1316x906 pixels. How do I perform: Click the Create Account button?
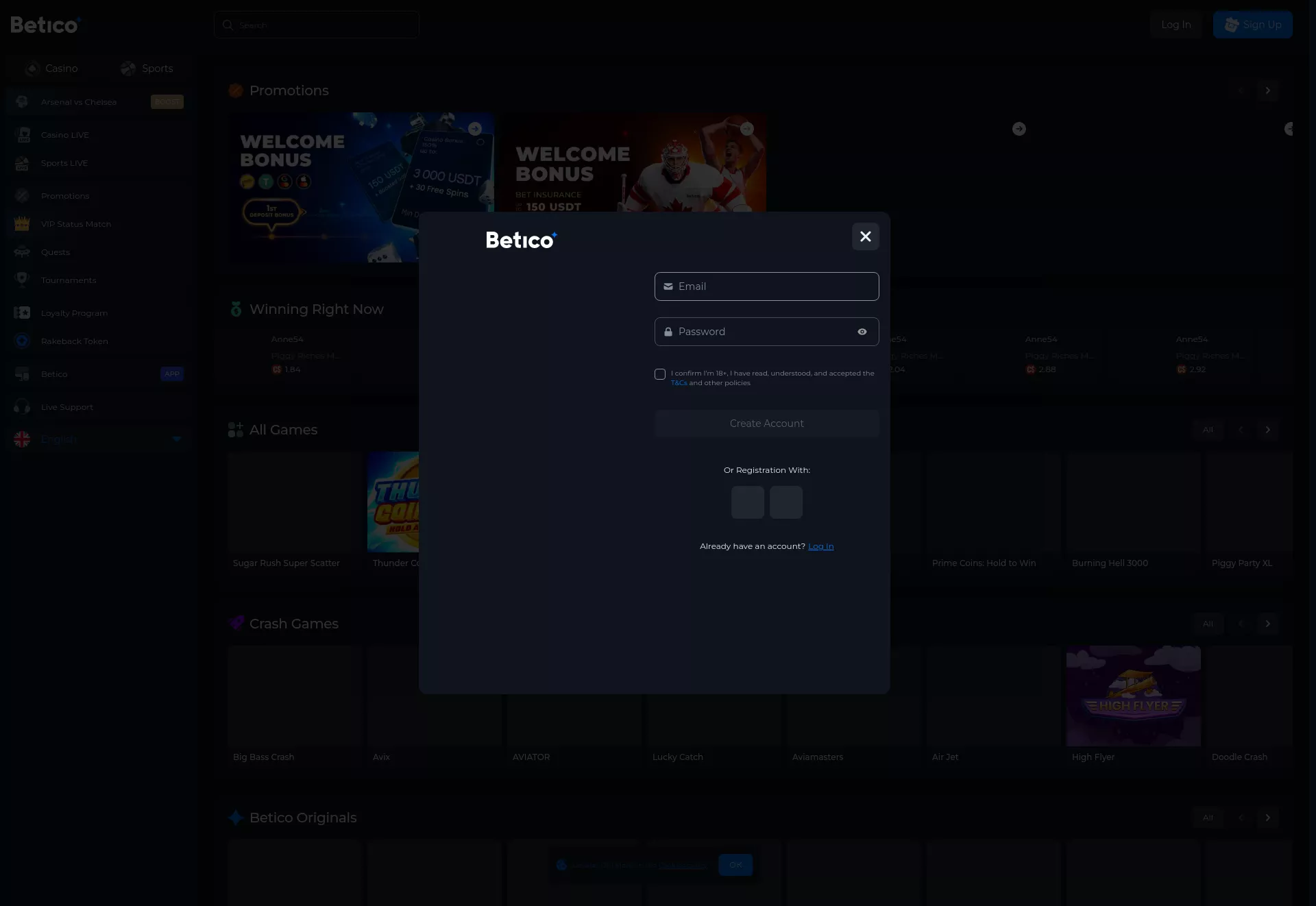(x=766, y=424)
